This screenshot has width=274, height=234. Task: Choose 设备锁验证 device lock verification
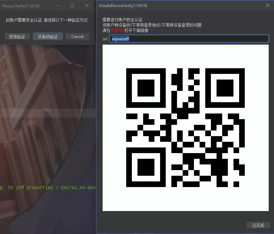click(x=48, y=36)
